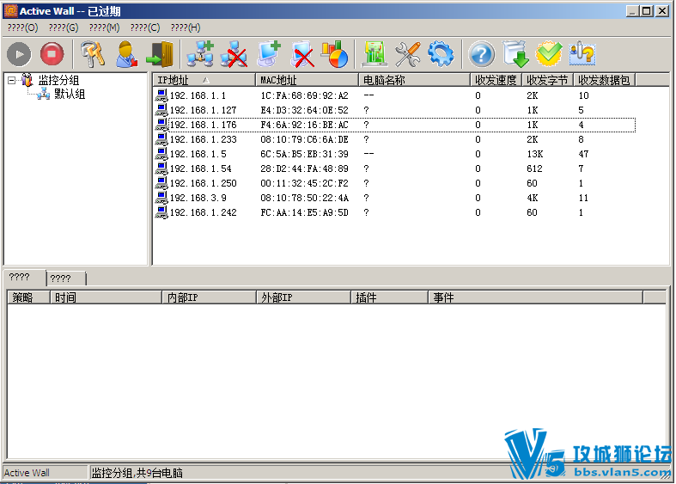
Task: Select row 192.168.1.127
Action: click(x=394, y=110)
